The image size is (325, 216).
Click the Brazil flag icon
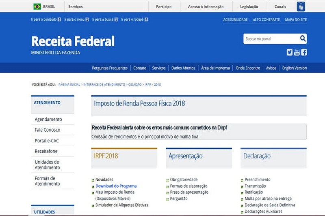click(37, 6)
